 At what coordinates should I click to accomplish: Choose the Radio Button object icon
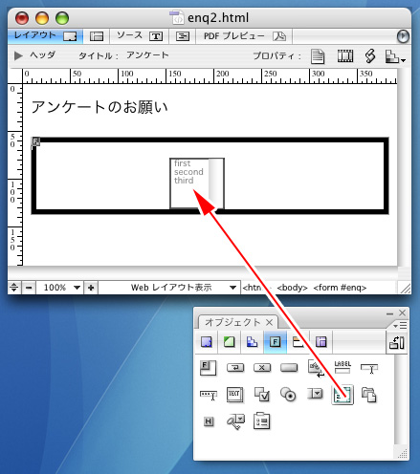pyautogui.click(x=288, y=395)
